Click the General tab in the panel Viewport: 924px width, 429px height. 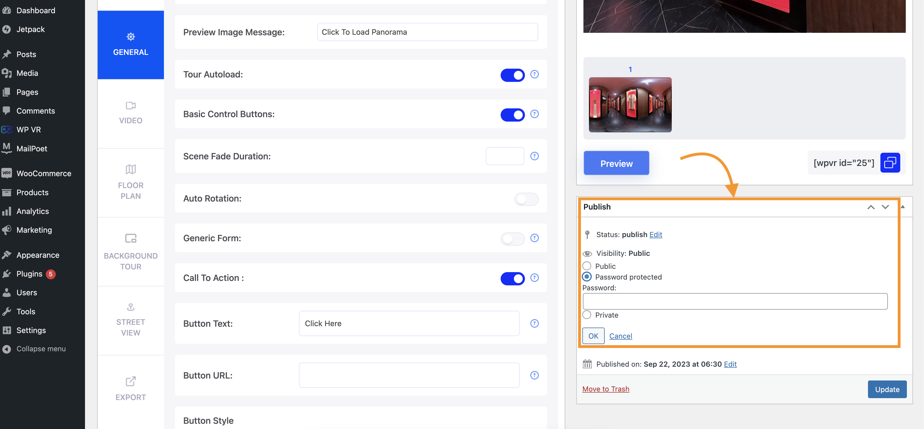click(131, 44)
